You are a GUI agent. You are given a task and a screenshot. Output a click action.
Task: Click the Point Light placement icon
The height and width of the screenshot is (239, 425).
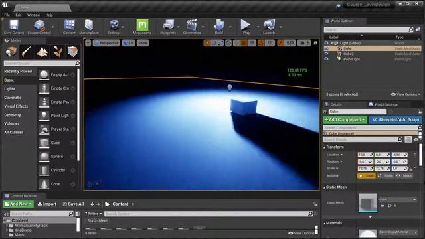point(44,116)
